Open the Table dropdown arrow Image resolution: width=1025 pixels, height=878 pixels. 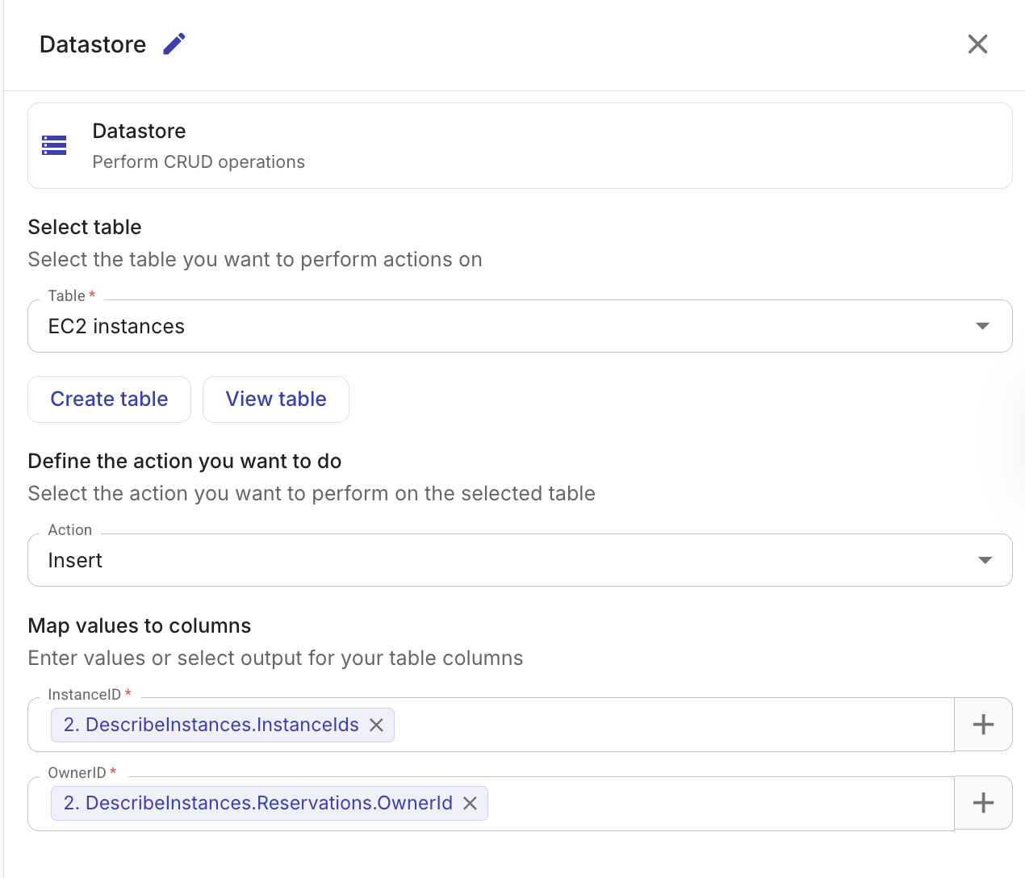(x=982, y=326)
